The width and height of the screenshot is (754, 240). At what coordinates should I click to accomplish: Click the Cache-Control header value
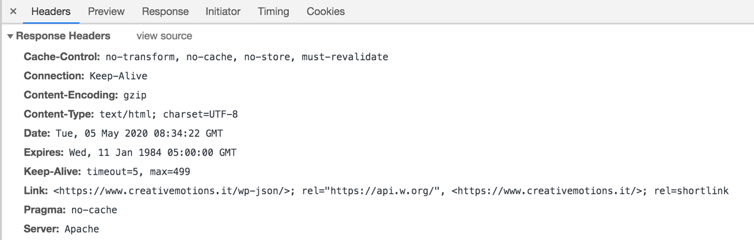coord(246,57)
